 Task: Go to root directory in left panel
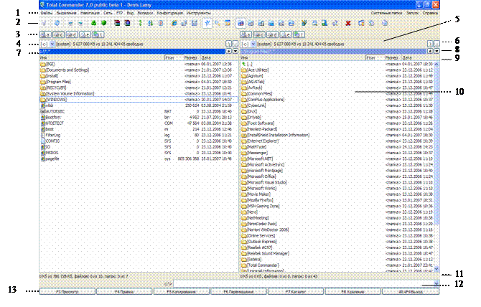tap(229, 44)
